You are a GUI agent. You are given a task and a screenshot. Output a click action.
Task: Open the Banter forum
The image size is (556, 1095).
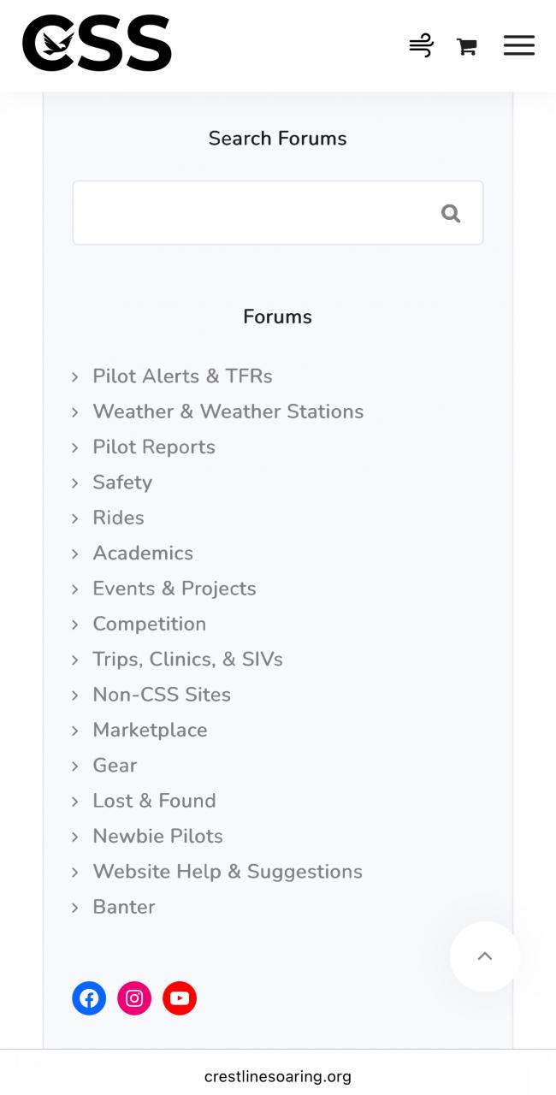point(124,907)
